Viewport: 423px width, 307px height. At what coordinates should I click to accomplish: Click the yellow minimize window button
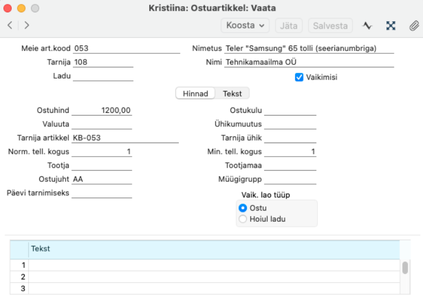pyautogui.click(x=21, y=8)
